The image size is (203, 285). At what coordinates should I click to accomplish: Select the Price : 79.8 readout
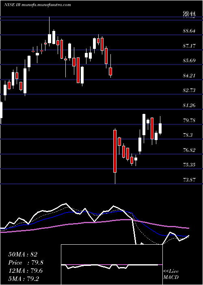[x=26, y=263]
